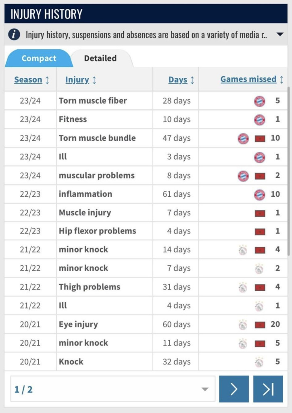
Task: Expand the injury history info note arrow
Action: click(280, 34)
